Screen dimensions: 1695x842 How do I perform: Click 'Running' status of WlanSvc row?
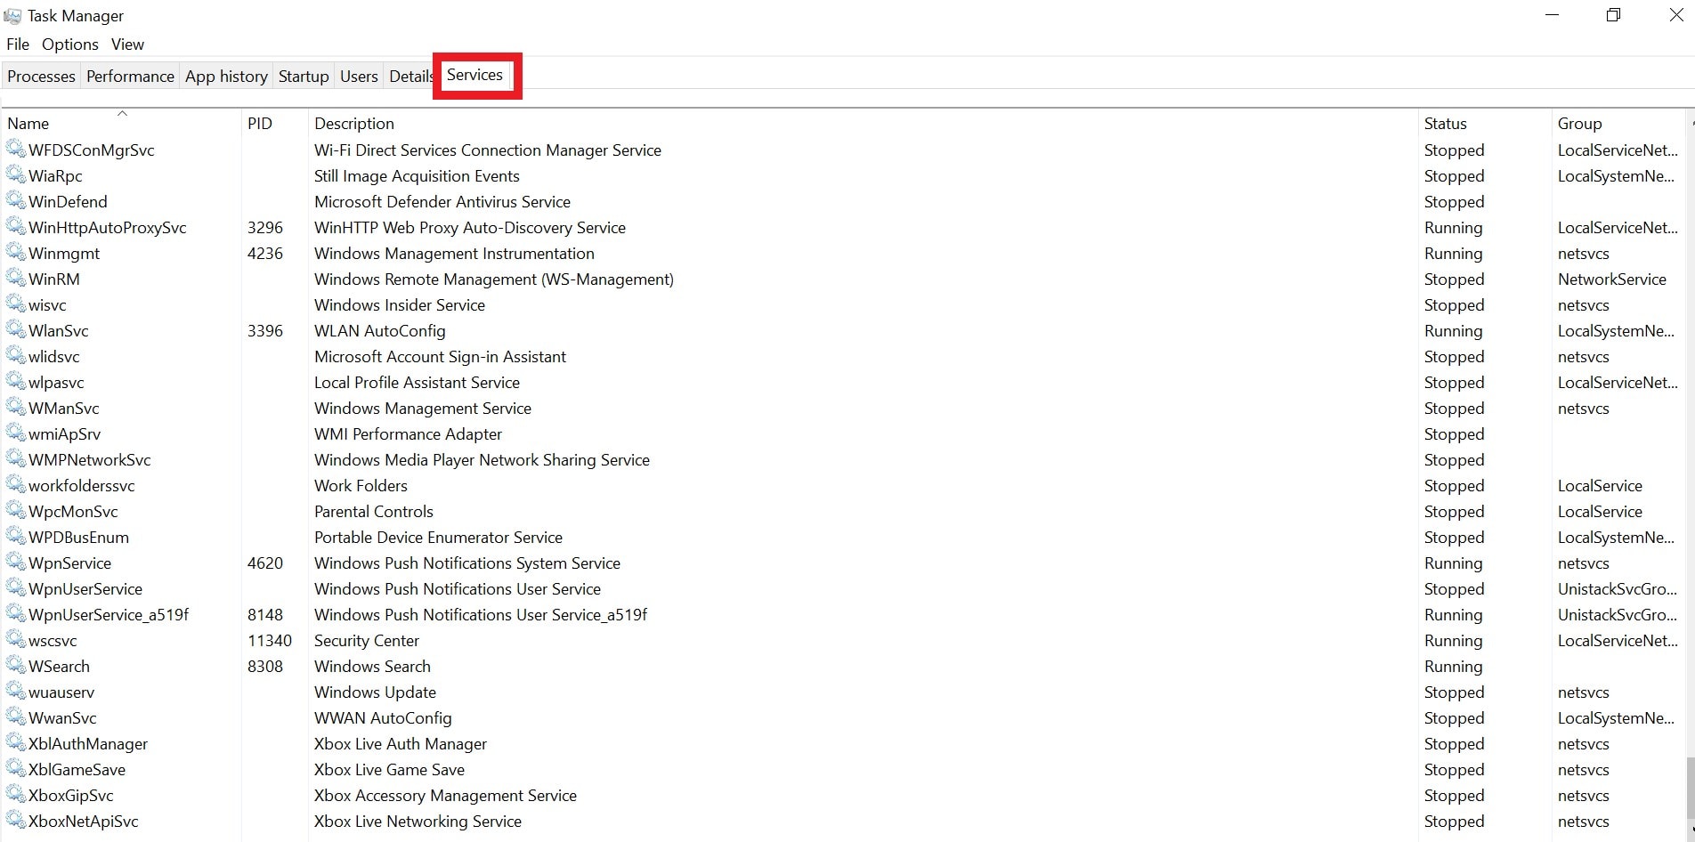(1453, 331)
